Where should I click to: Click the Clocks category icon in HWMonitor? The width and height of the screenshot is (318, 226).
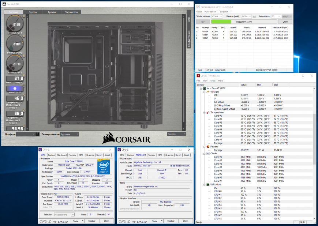(208, 154)
